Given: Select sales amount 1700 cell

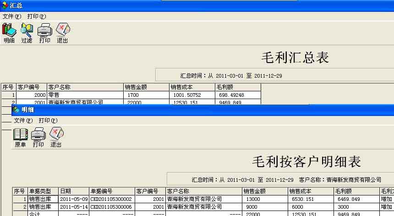Looking at the screenshot, I should 147,95.
